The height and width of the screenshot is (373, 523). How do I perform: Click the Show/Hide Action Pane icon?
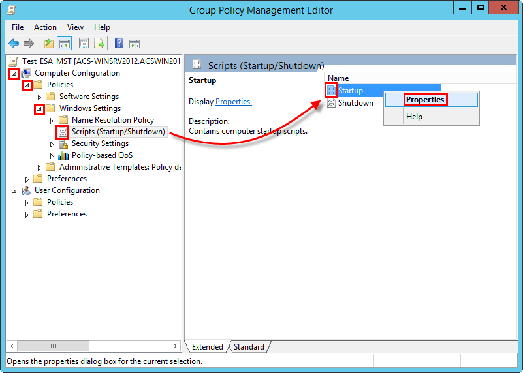(135, 44)
